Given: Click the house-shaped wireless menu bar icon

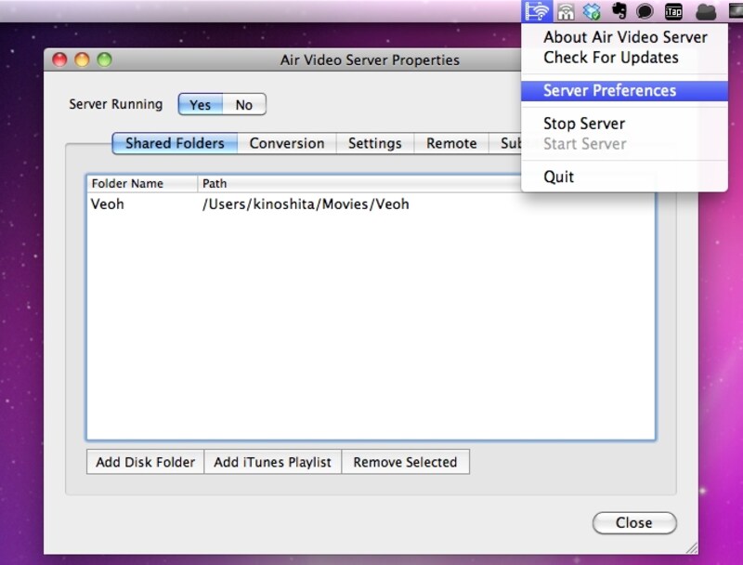Looking at the screenshot, I should click(566, 11).
